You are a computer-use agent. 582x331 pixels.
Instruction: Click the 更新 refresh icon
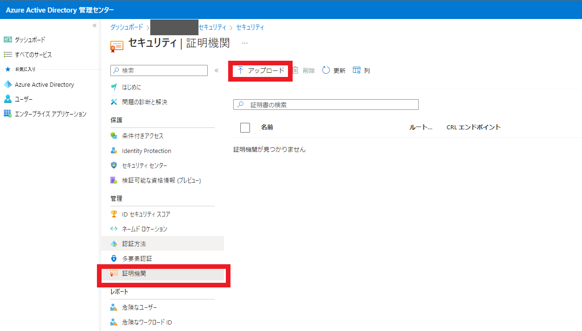[326, 70]
